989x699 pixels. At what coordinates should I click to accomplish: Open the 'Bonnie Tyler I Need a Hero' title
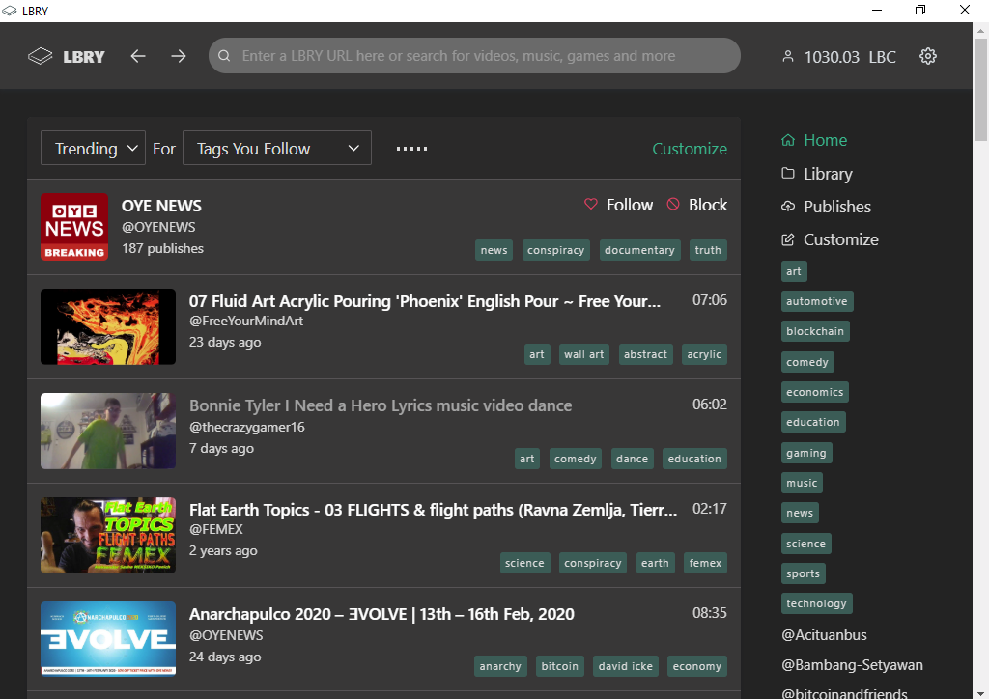tap(381, 405)
